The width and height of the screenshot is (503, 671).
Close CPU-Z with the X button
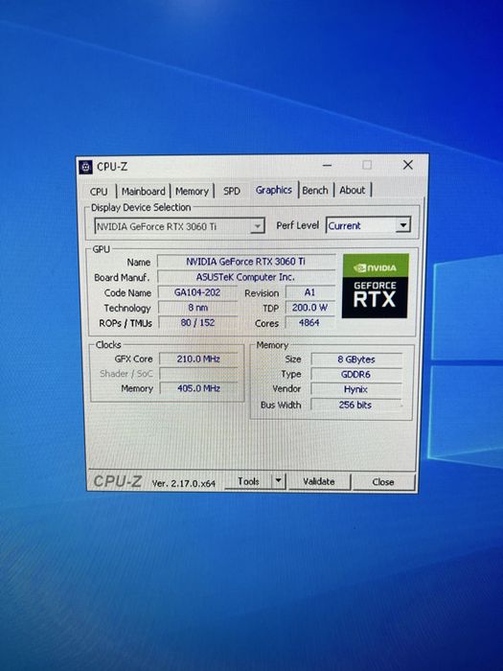point(407,165)
